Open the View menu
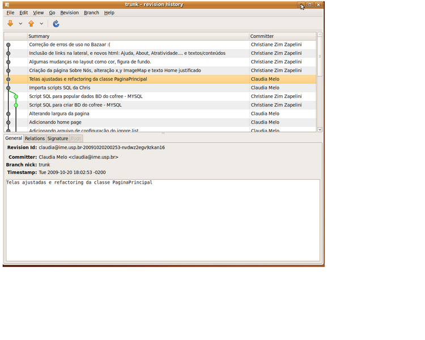Screen dimensions: 425x340 tap(38, 12)
